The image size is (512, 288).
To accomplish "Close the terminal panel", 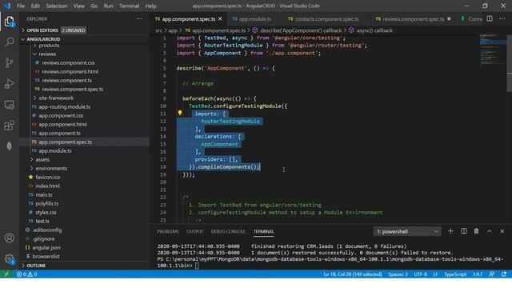I will [502, 231].
